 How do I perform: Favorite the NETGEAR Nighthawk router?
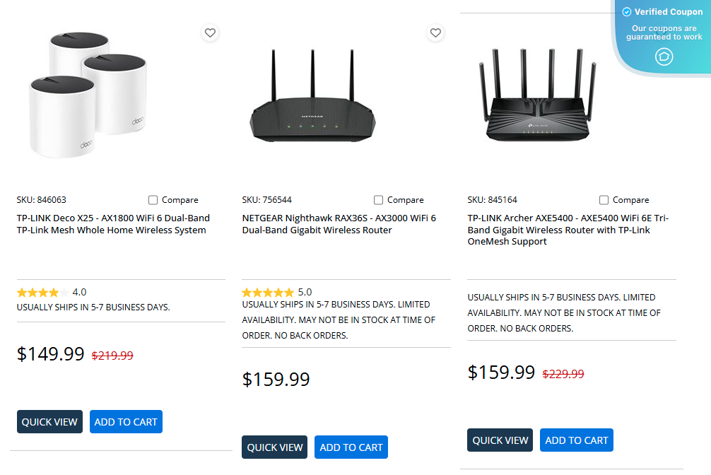(435, 33)
